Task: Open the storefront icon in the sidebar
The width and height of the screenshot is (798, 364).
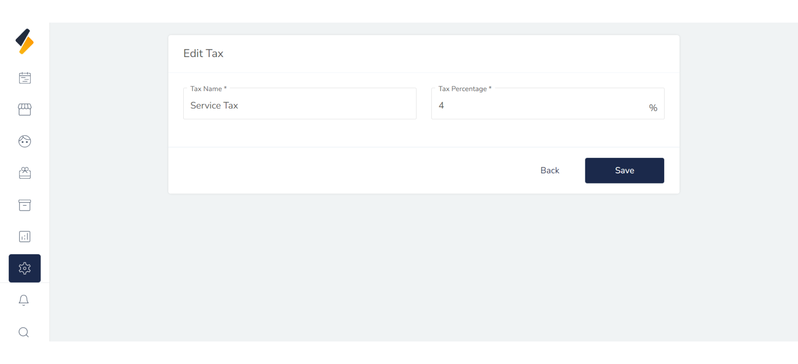Action: [x=25, y=109]
